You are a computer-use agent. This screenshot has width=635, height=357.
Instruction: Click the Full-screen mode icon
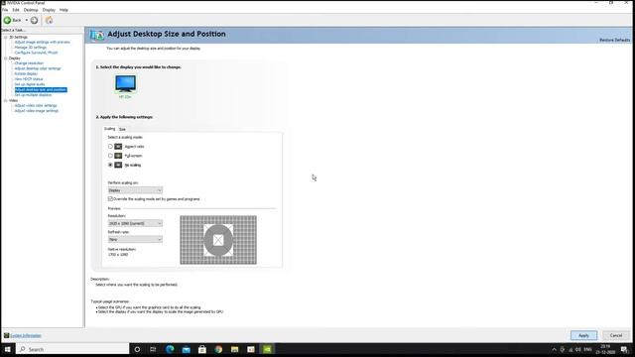pos(118,156)
